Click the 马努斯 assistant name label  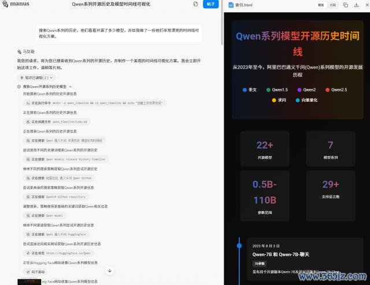click(28, 51)
